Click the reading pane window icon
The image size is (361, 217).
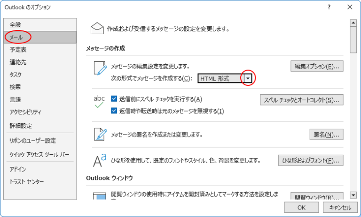coord(100,195)
